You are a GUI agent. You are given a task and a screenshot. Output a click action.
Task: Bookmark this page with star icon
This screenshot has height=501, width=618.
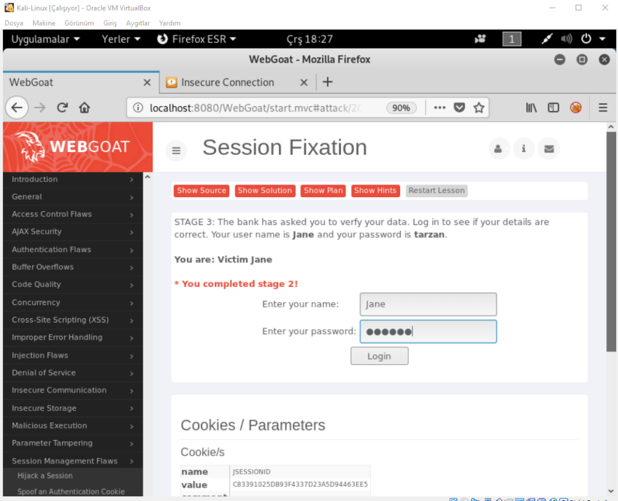click(479, 108)
